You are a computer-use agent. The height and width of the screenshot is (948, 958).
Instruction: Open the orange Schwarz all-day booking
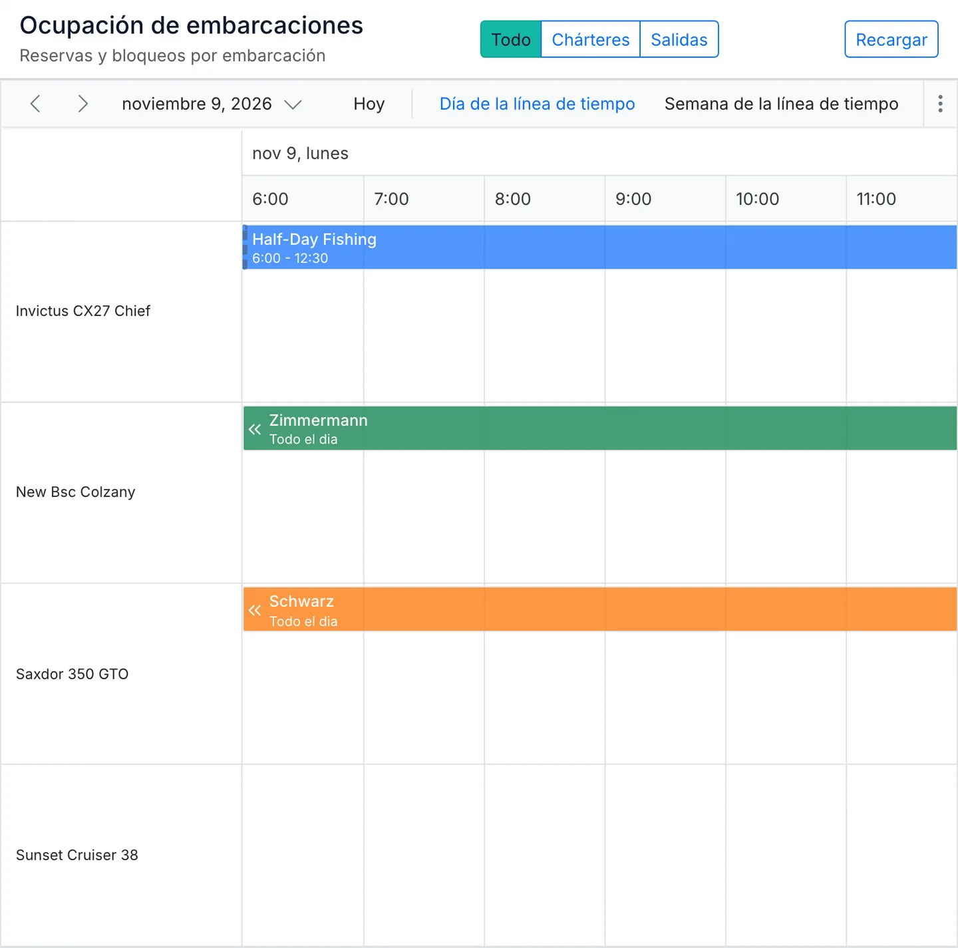[600, 609]
